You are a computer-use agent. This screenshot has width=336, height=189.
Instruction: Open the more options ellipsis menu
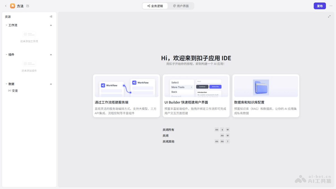(x=331, y=6)
